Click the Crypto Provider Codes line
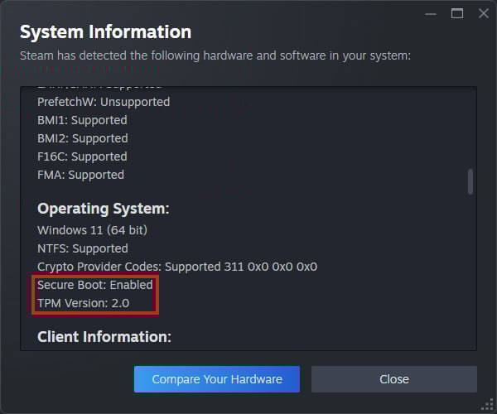Image resolution: width=497 pixels, height=414 pixels. 177,267
